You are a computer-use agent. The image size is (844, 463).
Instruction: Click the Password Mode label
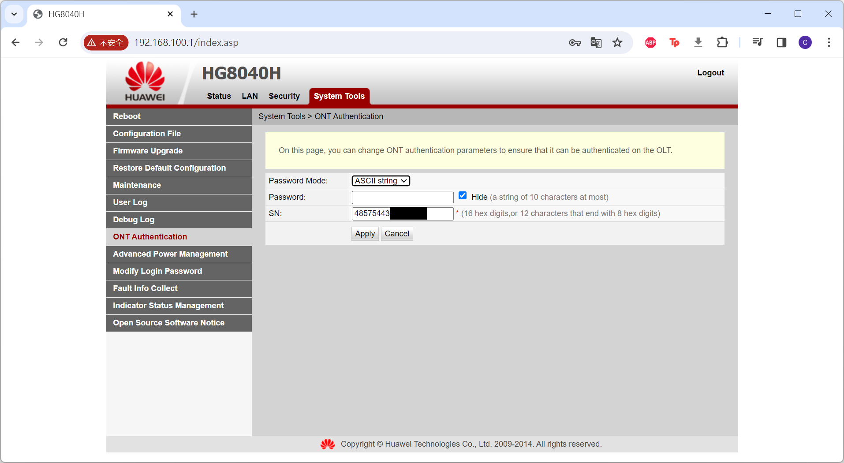click(298, 181)
